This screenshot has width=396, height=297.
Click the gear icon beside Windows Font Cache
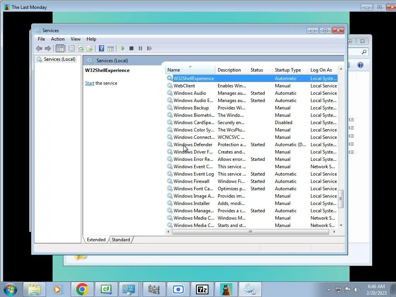coord(170,188)
